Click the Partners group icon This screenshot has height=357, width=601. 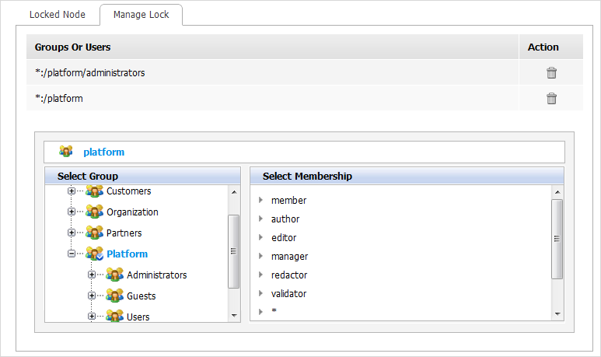point(94,233)
